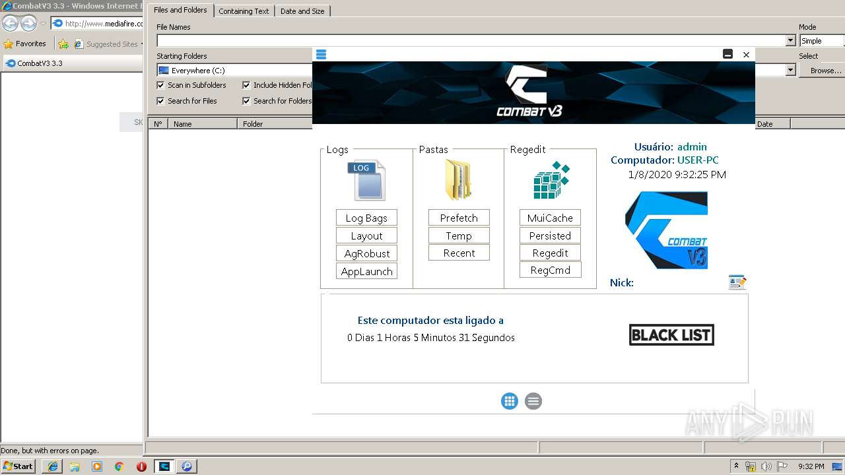Open Favorites in Internet Explorer
This screenshot has width=845, height=475.
pyautogui.click(x=25, y=44)
